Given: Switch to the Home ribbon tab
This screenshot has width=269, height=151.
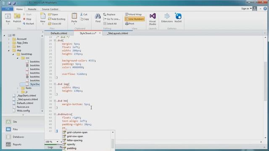Looking at the screenshot, I should click(x=19, y=9).
